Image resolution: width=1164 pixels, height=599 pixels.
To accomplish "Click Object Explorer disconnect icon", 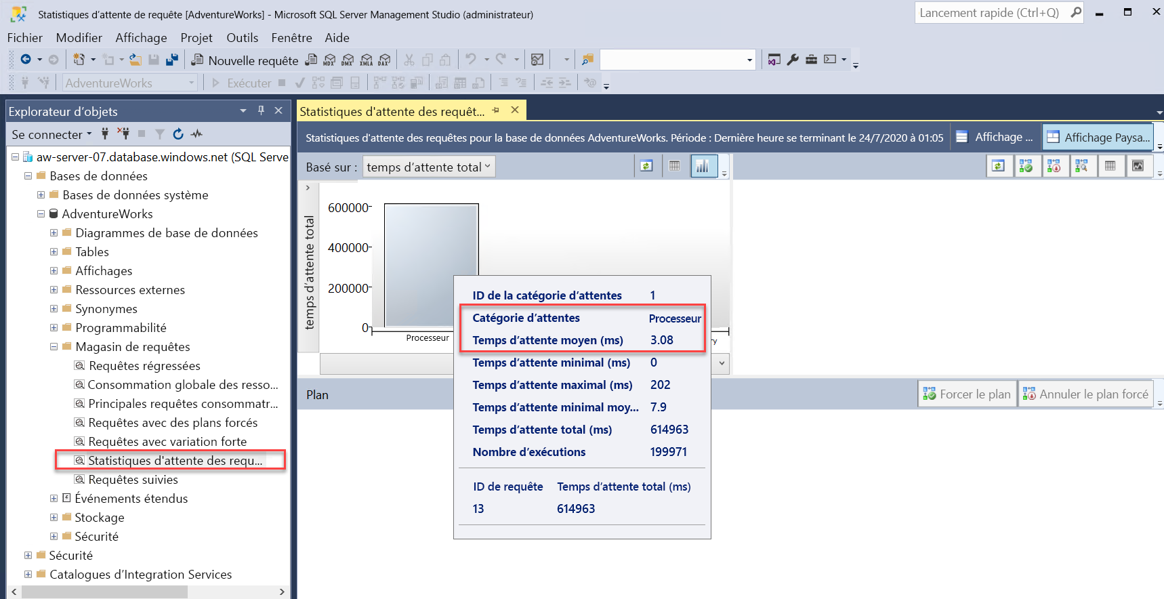I will (123, 133).
